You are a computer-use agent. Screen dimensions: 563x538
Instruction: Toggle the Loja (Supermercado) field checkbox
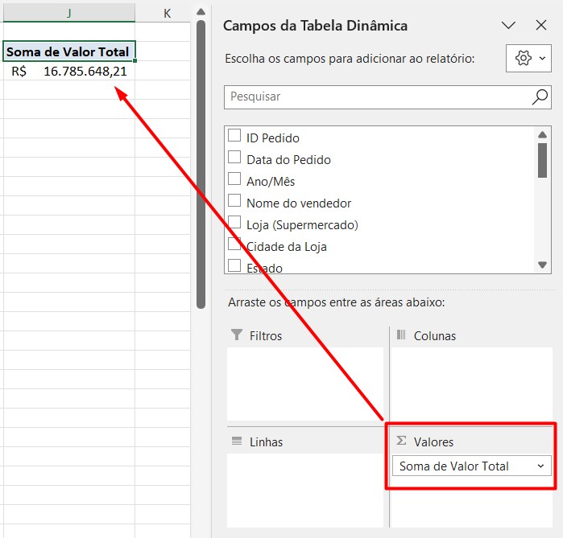click(234, 224)
